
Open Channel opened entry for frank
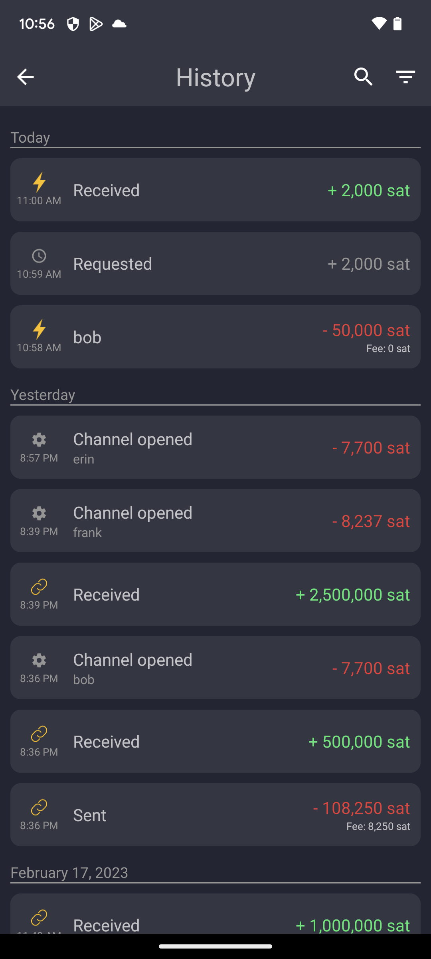[x=215, y=521]
